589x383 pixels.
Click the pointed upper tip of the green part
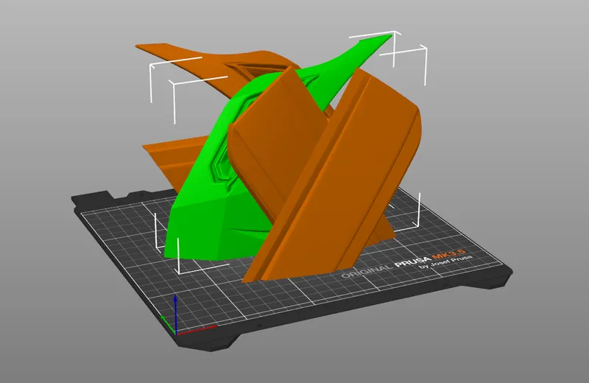388,36
